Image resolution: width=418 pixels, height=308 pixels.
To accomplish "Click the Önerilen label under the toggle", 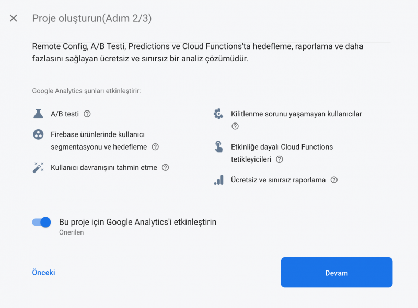I will pyautogui.click(x=70, y=232).
